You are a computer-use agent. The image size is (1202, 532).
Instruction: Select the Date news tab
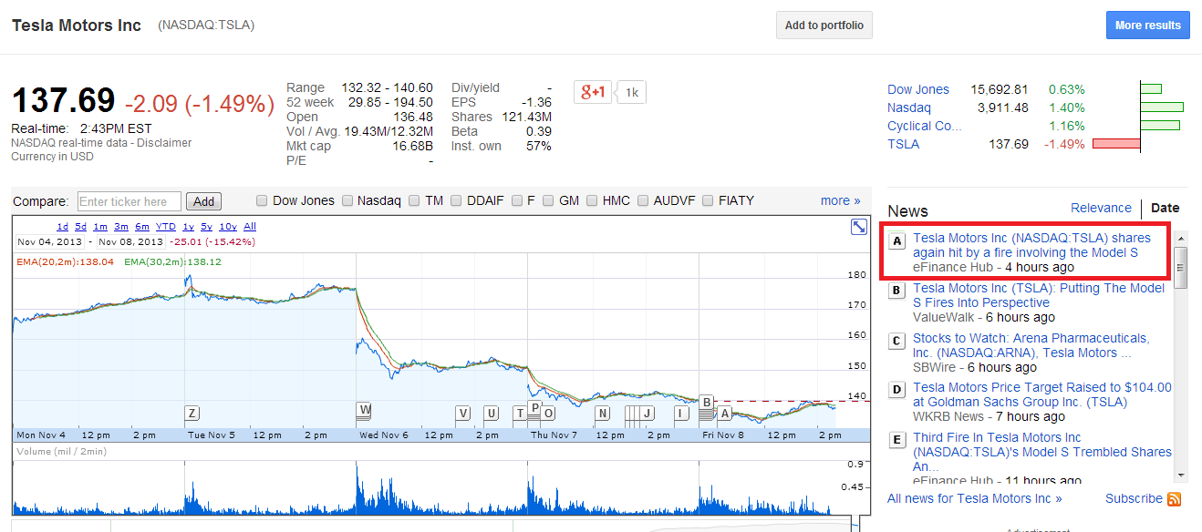tap(1165, 208)
